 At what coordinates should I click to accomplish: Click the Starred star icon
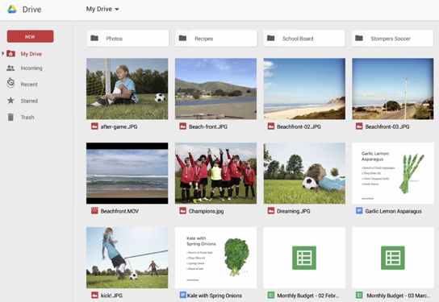[10, 101]
